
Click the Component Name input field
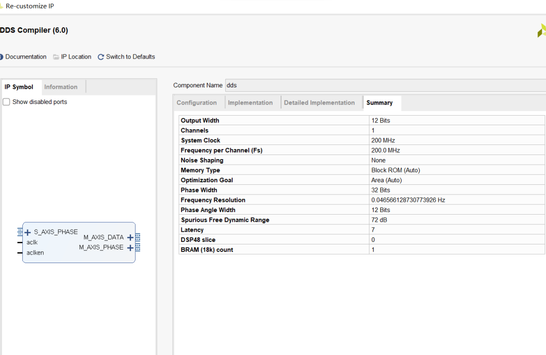point(385,85)
